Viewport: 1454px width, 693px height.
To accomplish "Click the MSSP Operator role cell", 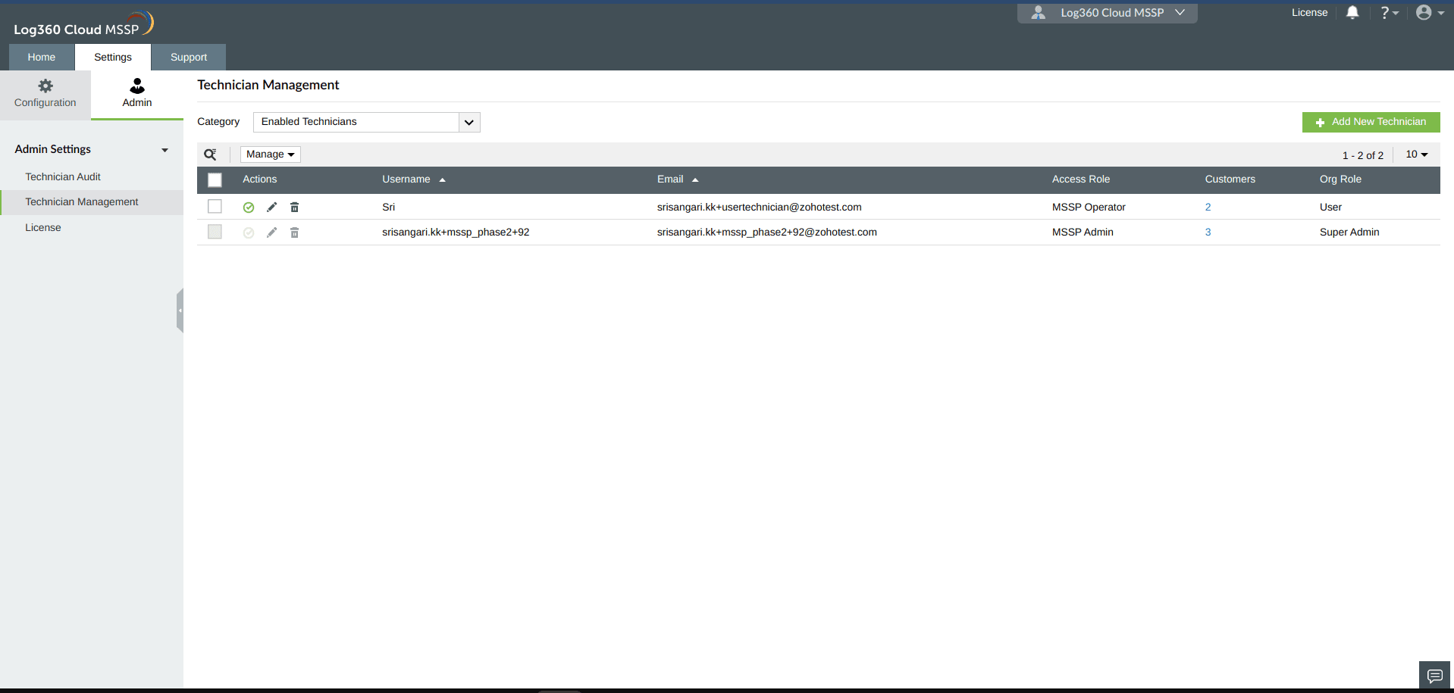I will pos(1089,207).
